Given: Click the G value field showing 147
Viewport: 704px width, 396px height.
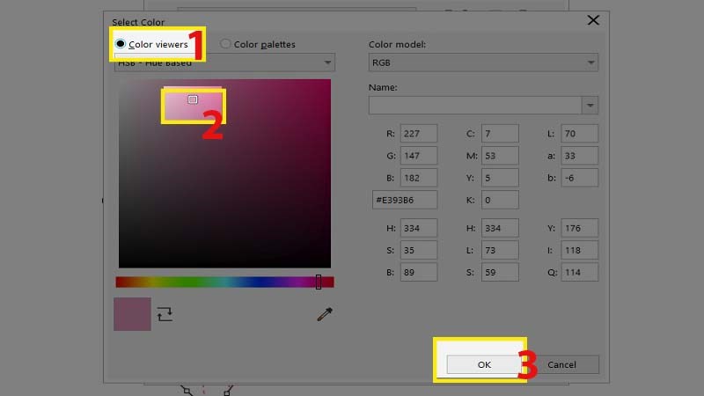Looking at the screenshot, I should click(418, 157).
